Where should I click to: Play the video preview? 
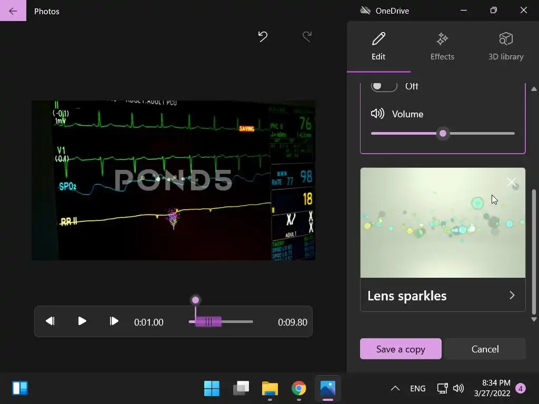pyautogui.click(x=82, y=321)
